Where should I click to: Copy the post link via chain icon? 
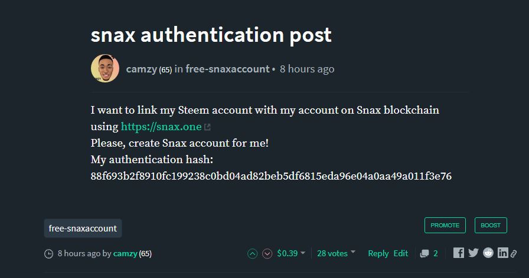(x=514, y=253)
